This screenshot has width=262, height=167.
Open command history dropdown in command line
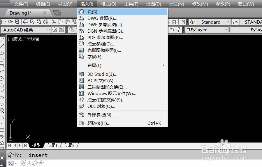(16, 163)
